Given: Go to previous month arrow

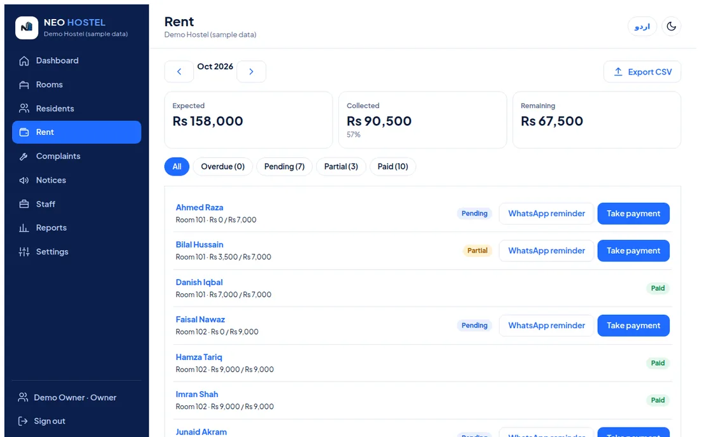Looking at the screenshot, I should point(179,71).
